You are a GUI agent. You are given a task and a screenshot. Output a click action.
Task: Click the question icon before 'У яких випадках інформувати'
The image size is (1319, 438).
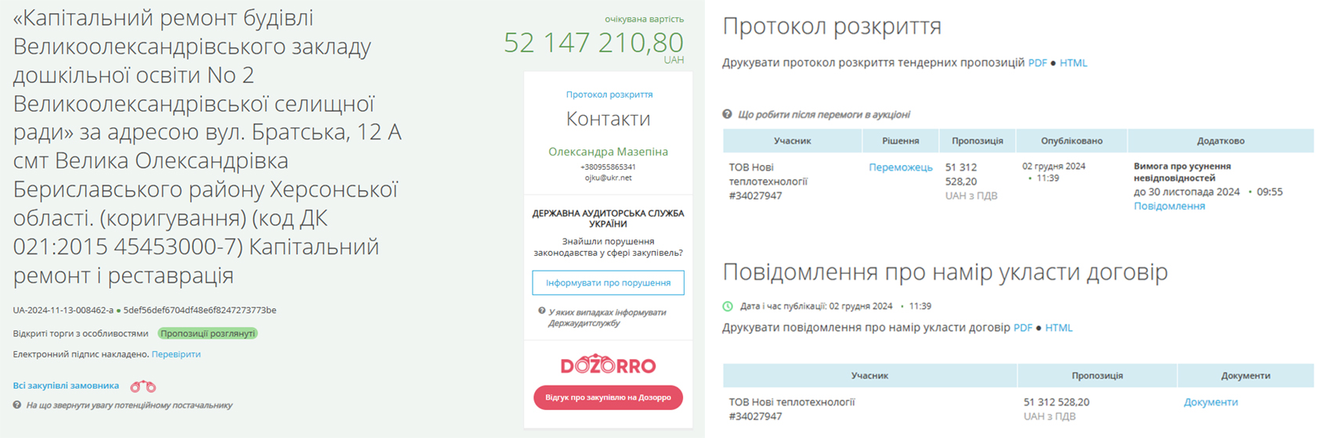542,311
